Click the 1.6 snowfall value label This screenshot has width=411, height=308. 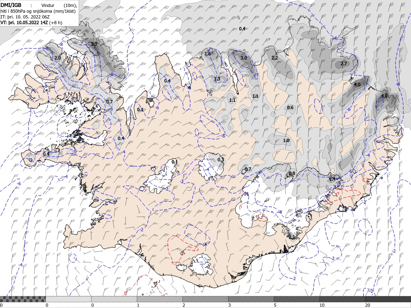(x=208, y=54)
